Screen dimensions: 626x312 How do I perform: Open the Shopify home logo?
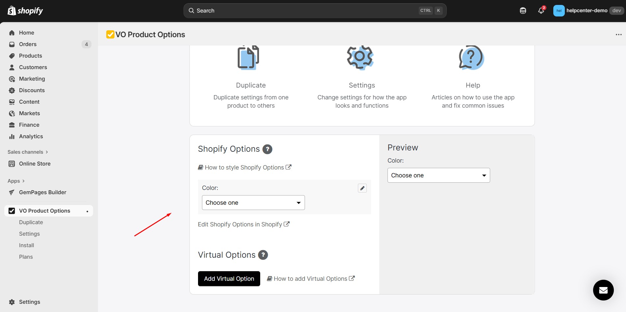25,10
